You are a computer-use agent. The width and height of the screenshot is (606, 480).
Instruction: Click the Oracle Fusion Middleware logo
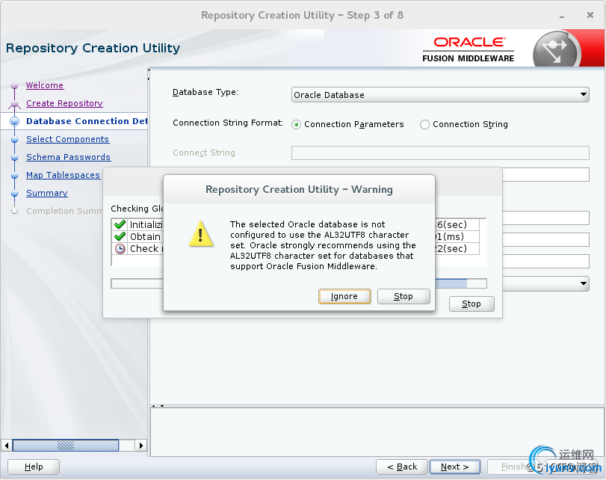coord(469,49)
